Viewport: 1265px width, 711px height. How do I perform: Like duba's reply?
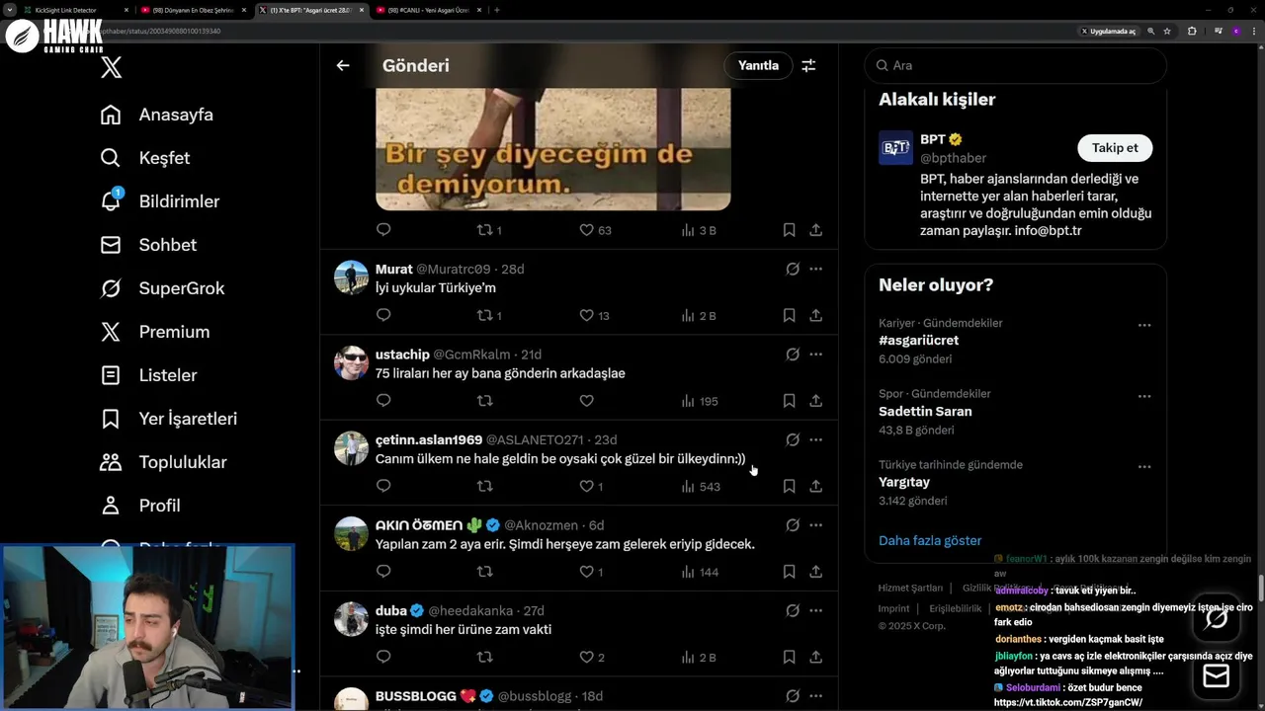(x=586, y=657)
